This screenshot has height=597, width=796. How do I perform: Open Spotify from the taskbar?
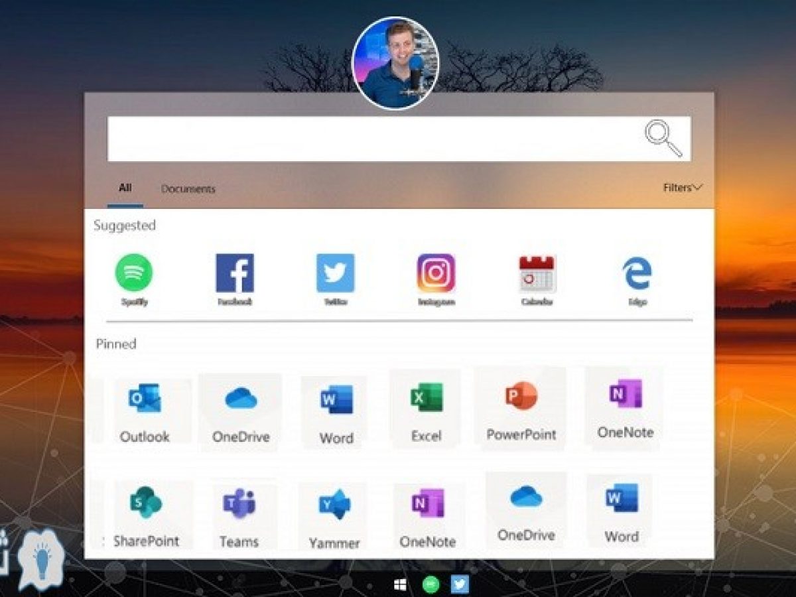[x=431, y=584]
